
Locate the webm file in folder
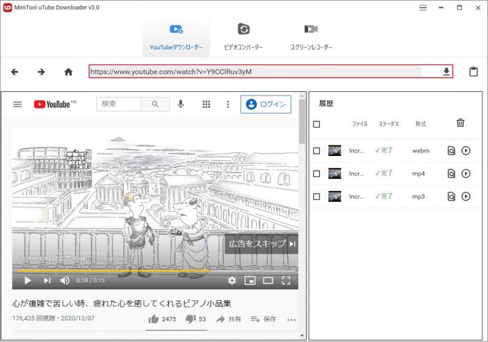point(451,150)
